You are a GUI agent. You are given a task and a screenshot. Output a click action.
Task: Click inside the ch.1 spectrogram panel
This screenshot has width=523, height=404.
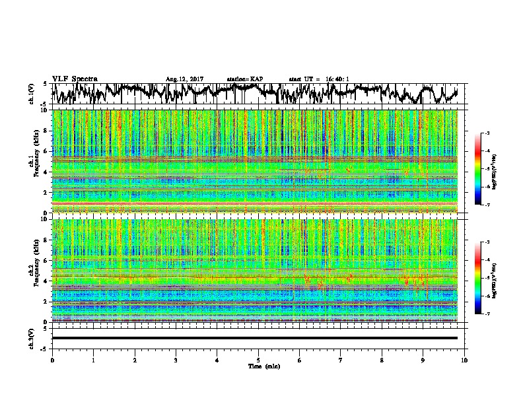coord(254,161)
